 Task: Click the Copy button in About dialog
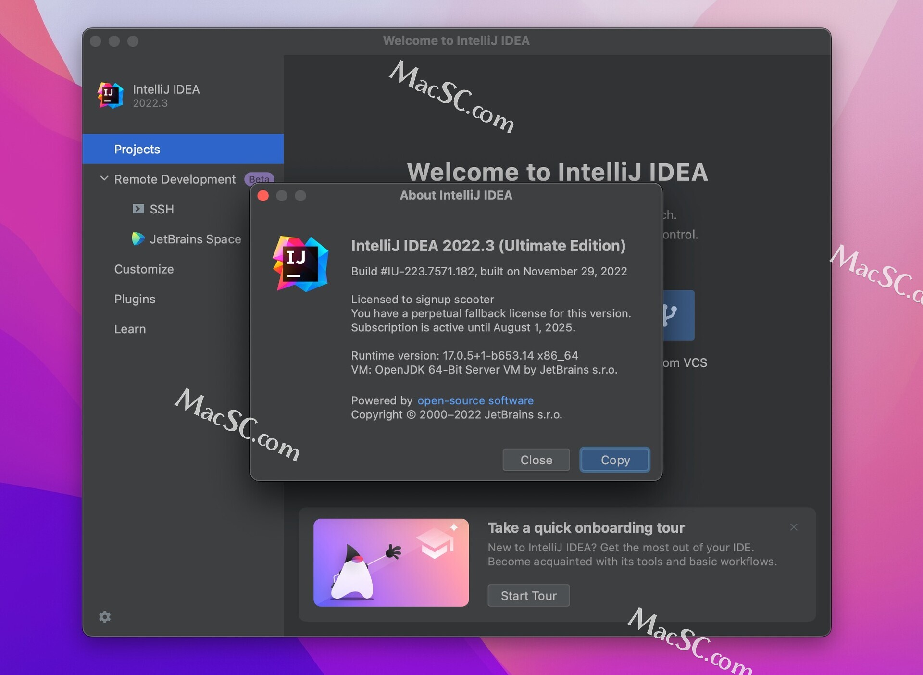pos(615,460)
